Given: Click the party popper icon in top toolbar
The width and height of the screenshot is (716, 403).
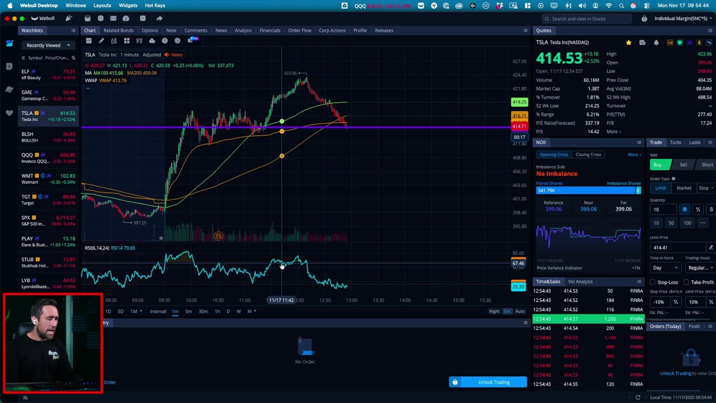Looking at the screenshot, I should point(69,18).
